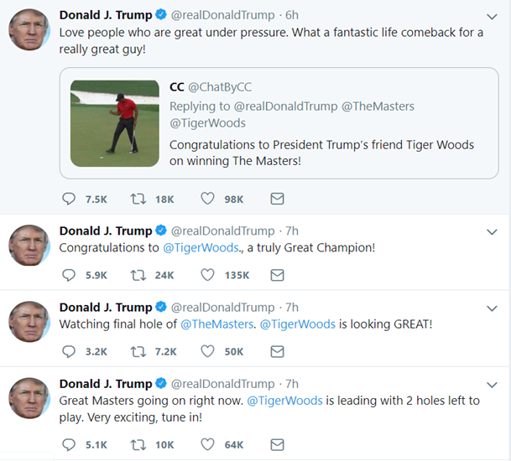
Task: Retweet the 'Watching final hole' tweet
Action: tap(138, 351)
